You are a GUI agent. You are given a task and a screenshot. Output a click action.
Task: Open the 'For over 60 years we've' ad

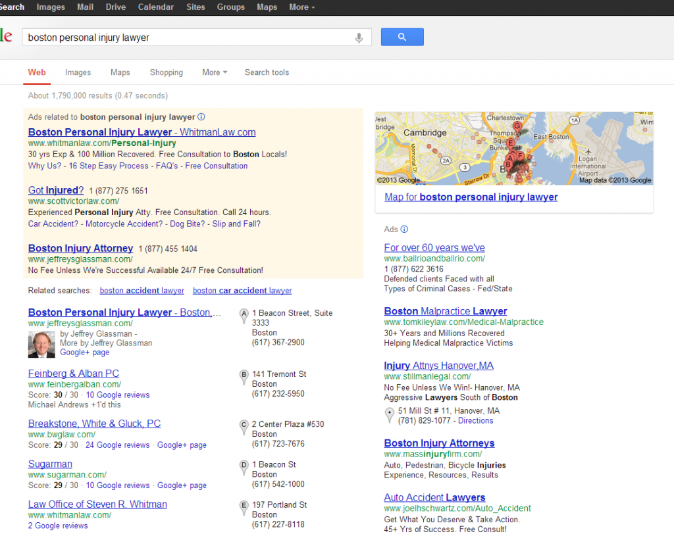point(434,248)
